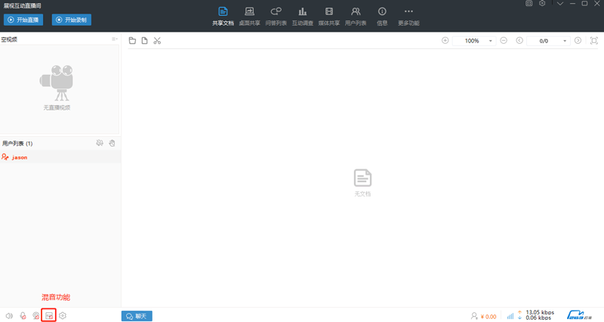This screenshot has width=604, height=322.
Task: Select the scissors screenshot tool
Action: (x=157, y=41)
